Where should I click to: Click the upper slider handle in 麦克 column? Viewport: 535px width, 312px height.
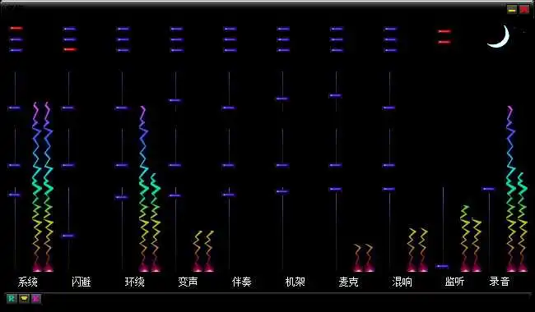pyautogui.click(x=335, y=95)
